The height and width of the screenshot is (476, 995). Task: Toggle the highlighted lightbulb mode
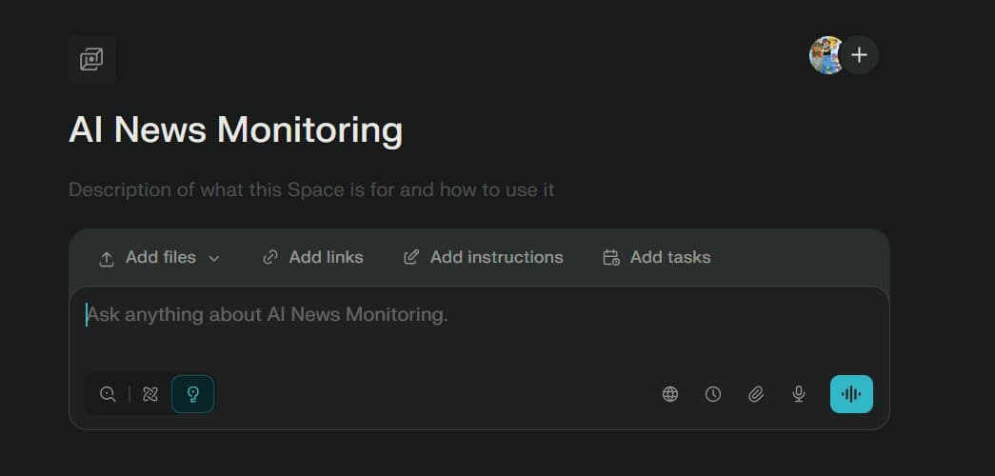pyautogui.click(x=192, y=394)
